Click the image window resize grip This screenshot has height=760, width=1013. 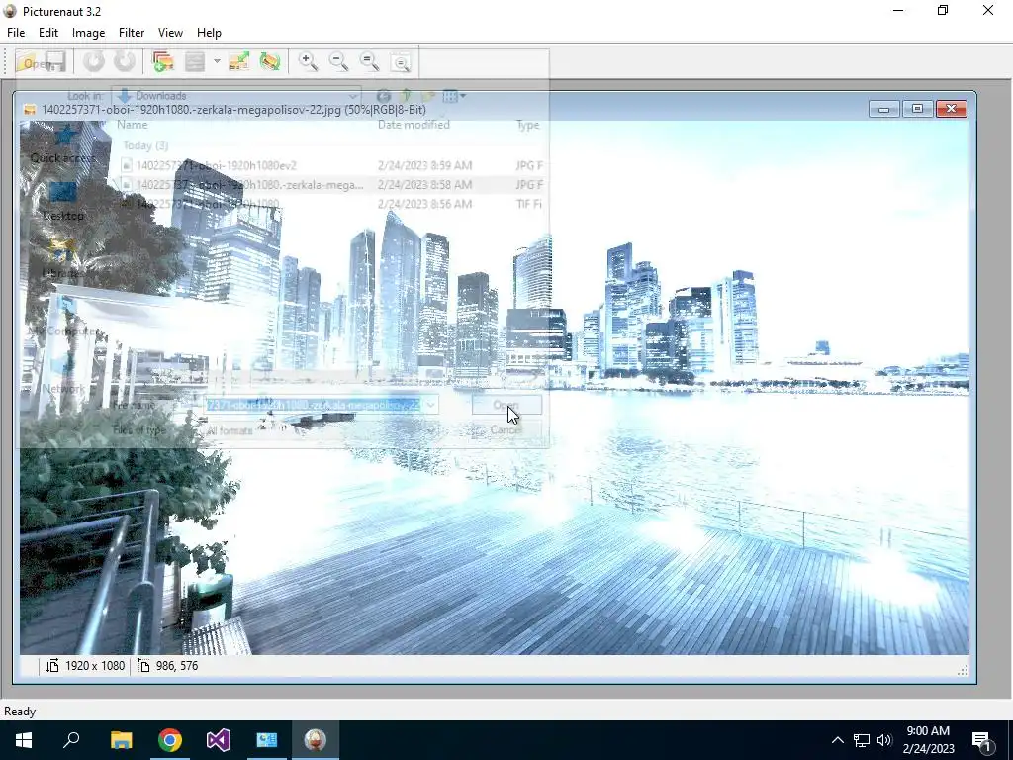pos(963,670)
